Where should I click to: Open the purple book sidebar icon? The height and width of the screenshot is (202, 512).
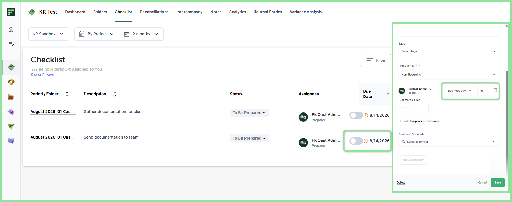(x=11, y=141)
